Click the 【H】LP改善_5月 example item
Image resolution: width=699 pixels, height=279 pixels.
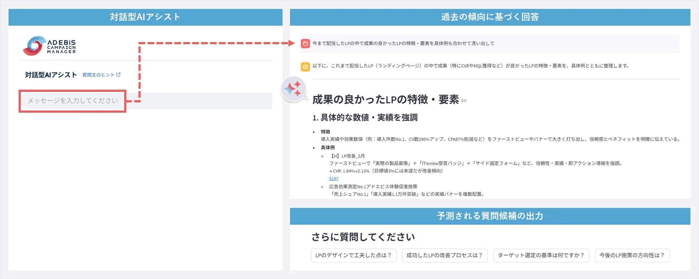coord(348,156)
